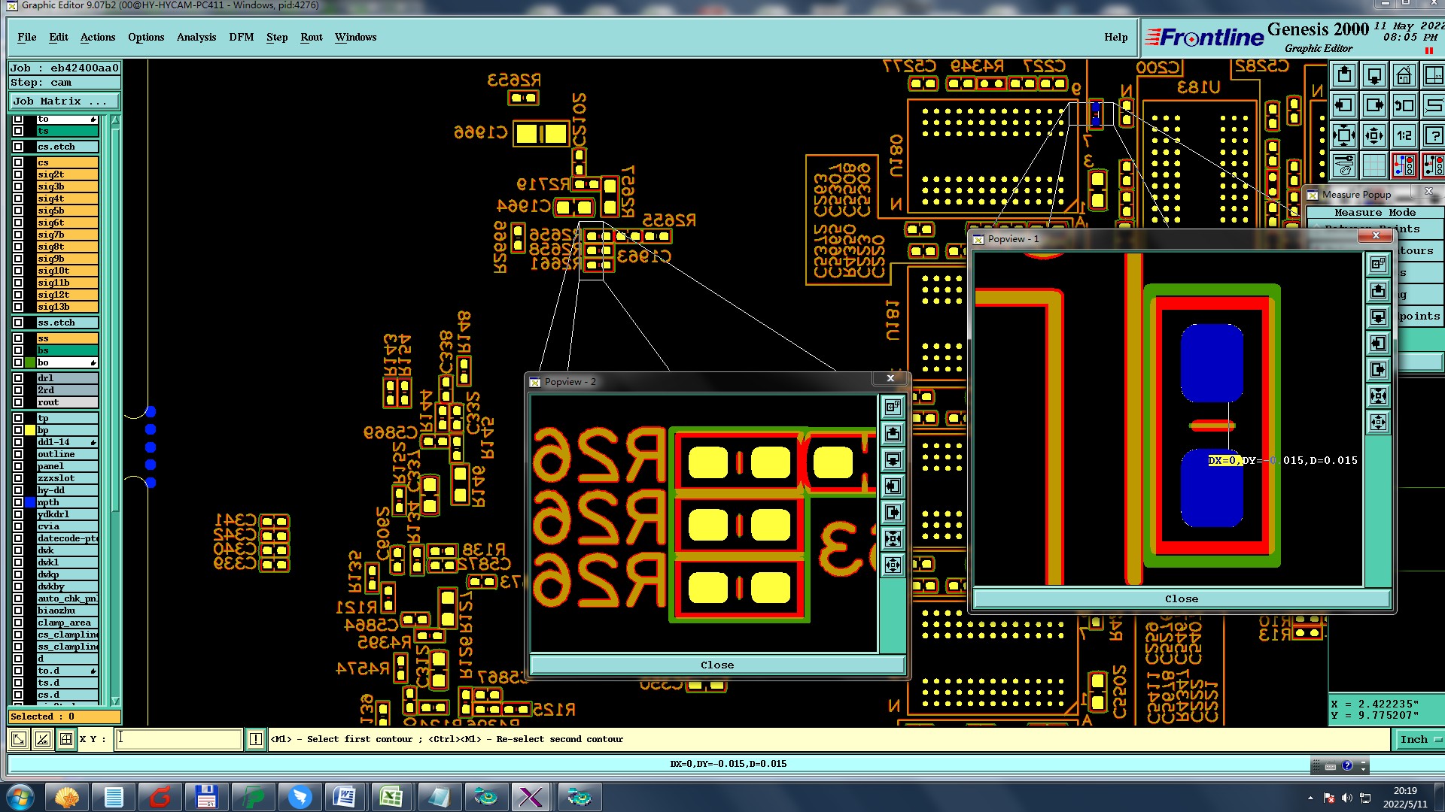
Task: Click the layer list scroll up arrow
Action: click(115, 120)
